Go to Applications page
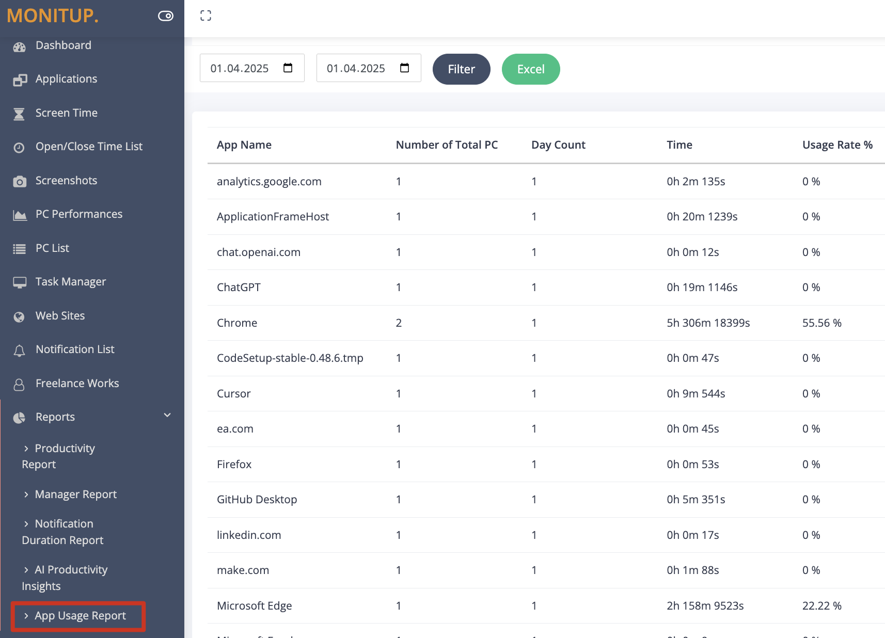885x638 pixels. 66,79
